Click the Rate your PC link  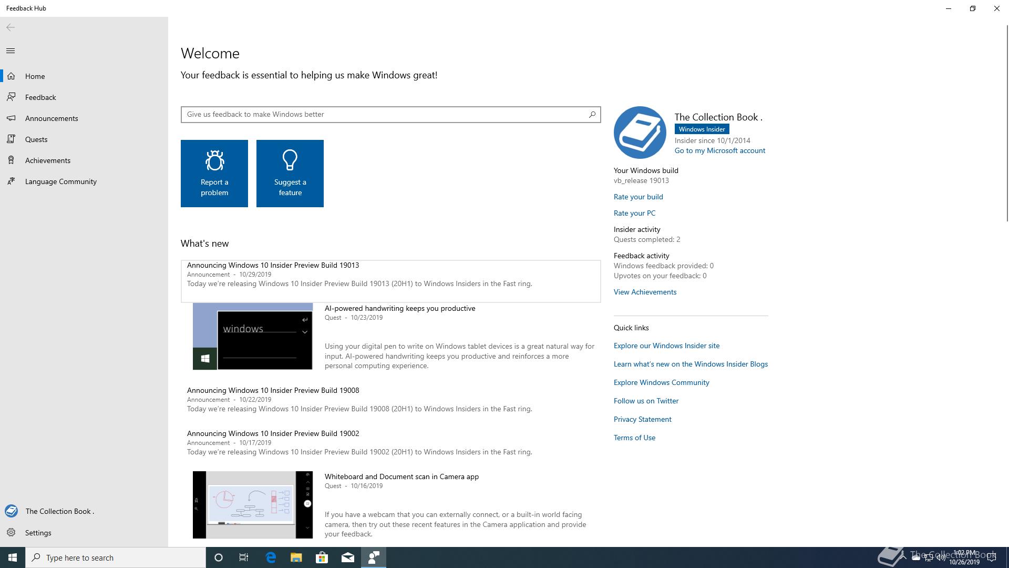(634, 213)
